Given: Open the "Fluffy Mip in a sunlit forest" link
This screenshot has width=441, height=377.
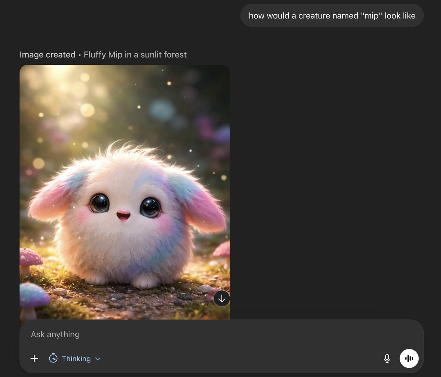Looking at the screenshot, I should (135, 54).
